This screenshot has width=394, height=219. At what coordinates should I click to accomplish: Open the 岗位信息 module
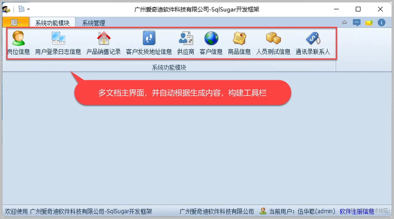tap(18, 43)
